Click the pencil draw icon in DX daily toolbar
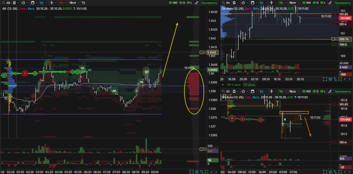 pos(330,3)
